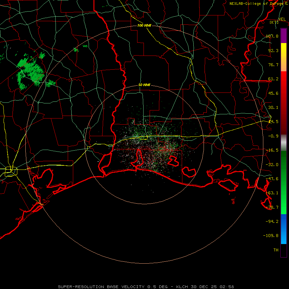289x289 pixels.
Task: Click the [KT] units label
Action: [x=274, y=22]
